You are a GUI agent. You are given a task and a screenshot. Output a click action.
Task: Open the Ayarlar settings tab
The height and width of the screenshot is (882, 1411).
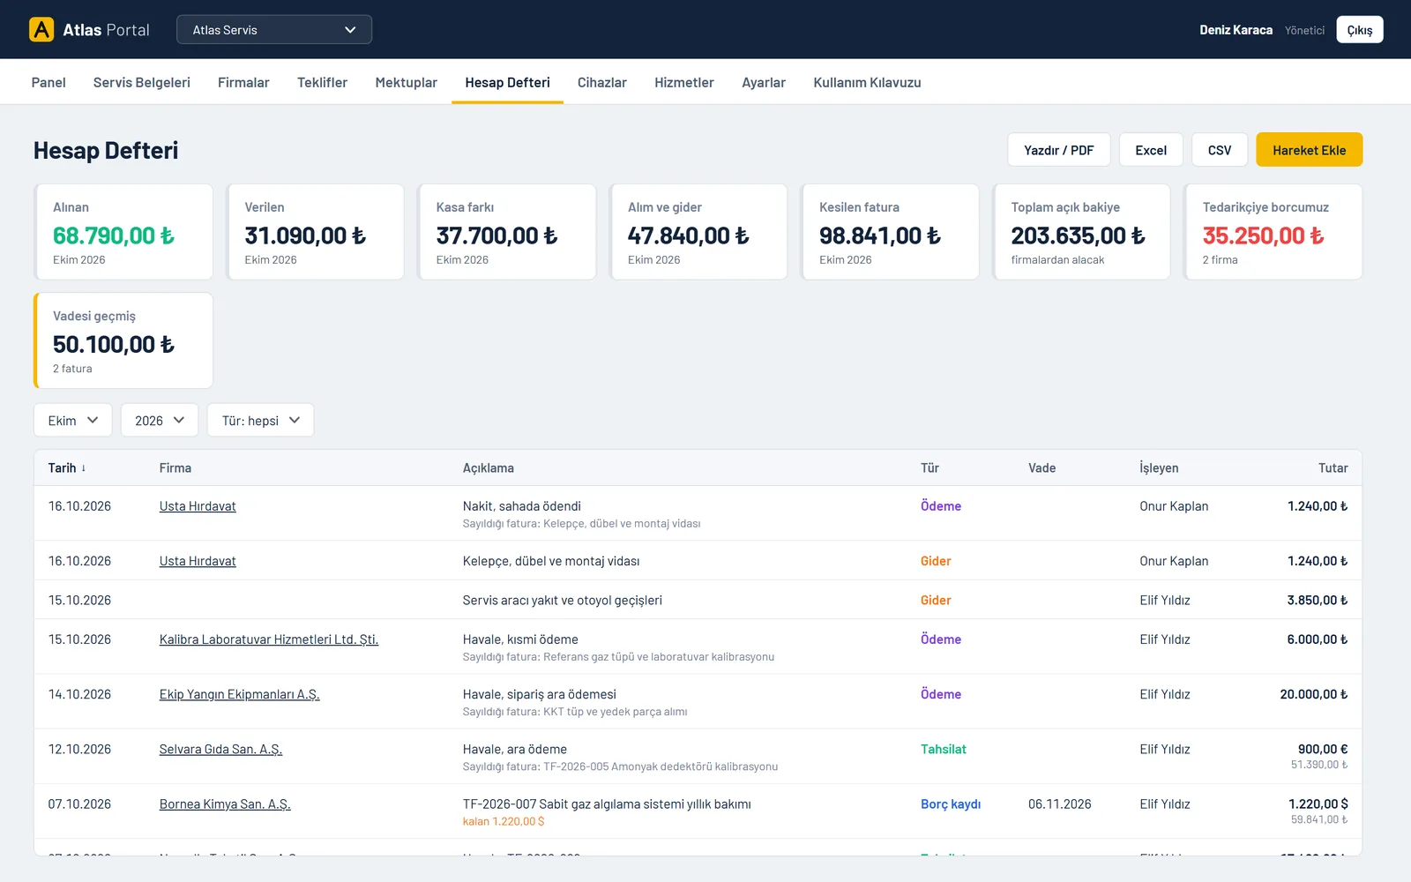pyautogui.click(x=764, y=82)
